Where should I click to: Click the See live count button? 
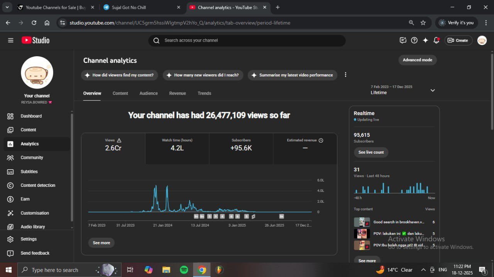coord(370,152)
